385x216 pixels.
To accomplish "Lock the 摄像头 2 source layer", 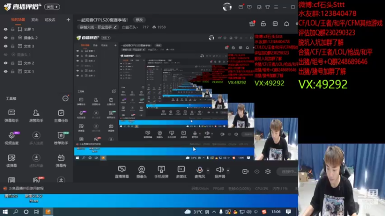I will tap(13, 38).
